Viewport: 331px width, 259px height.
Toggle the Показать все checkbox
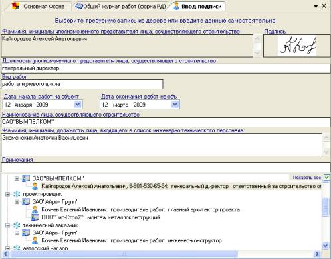point(326,178)
